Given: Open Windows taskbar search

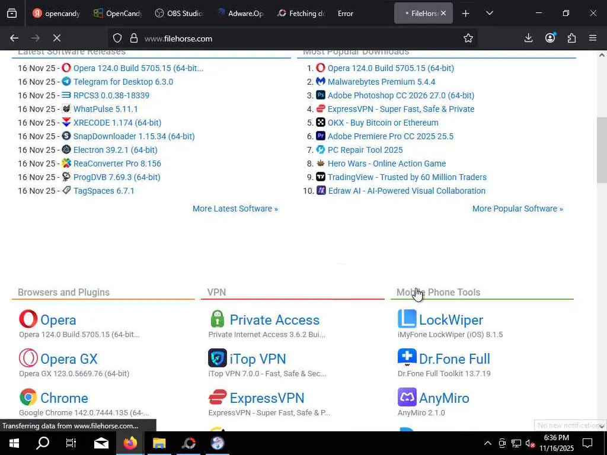Looking at the screenshot, I should tap(43, 443).
